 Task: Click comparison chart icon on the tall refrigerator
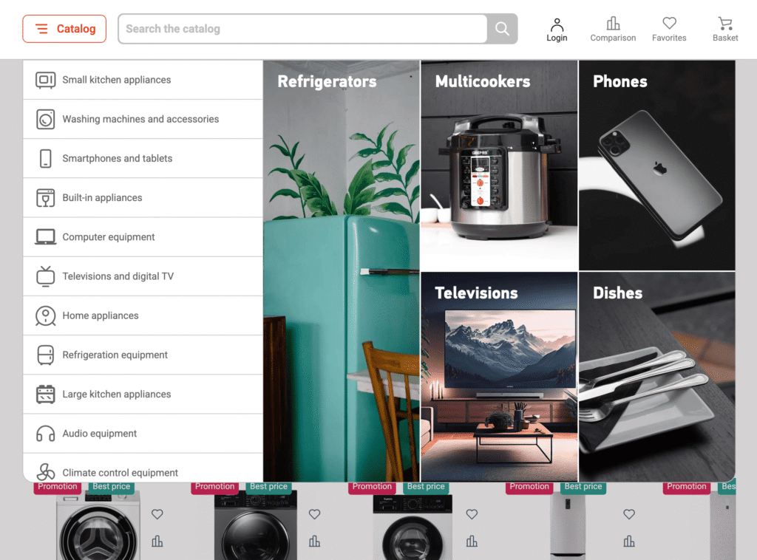click(628, 541)
